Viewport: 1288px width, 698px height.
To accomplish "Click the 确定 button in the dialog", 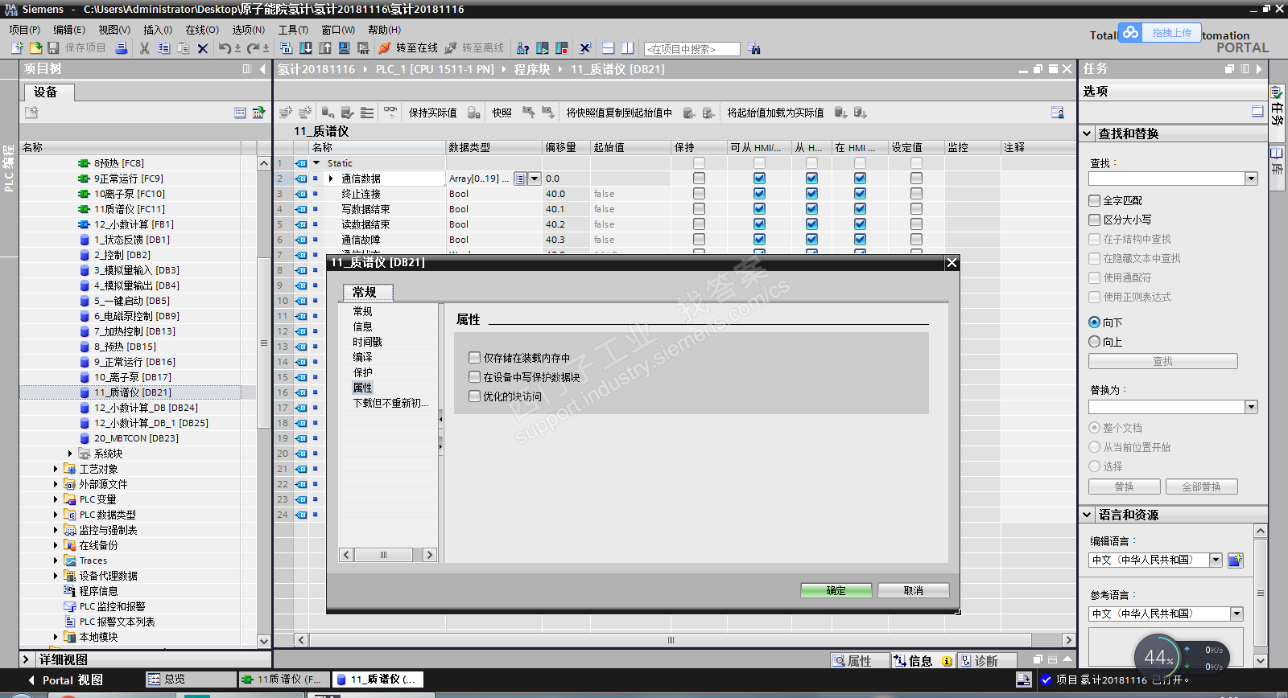I will [836, 590].
